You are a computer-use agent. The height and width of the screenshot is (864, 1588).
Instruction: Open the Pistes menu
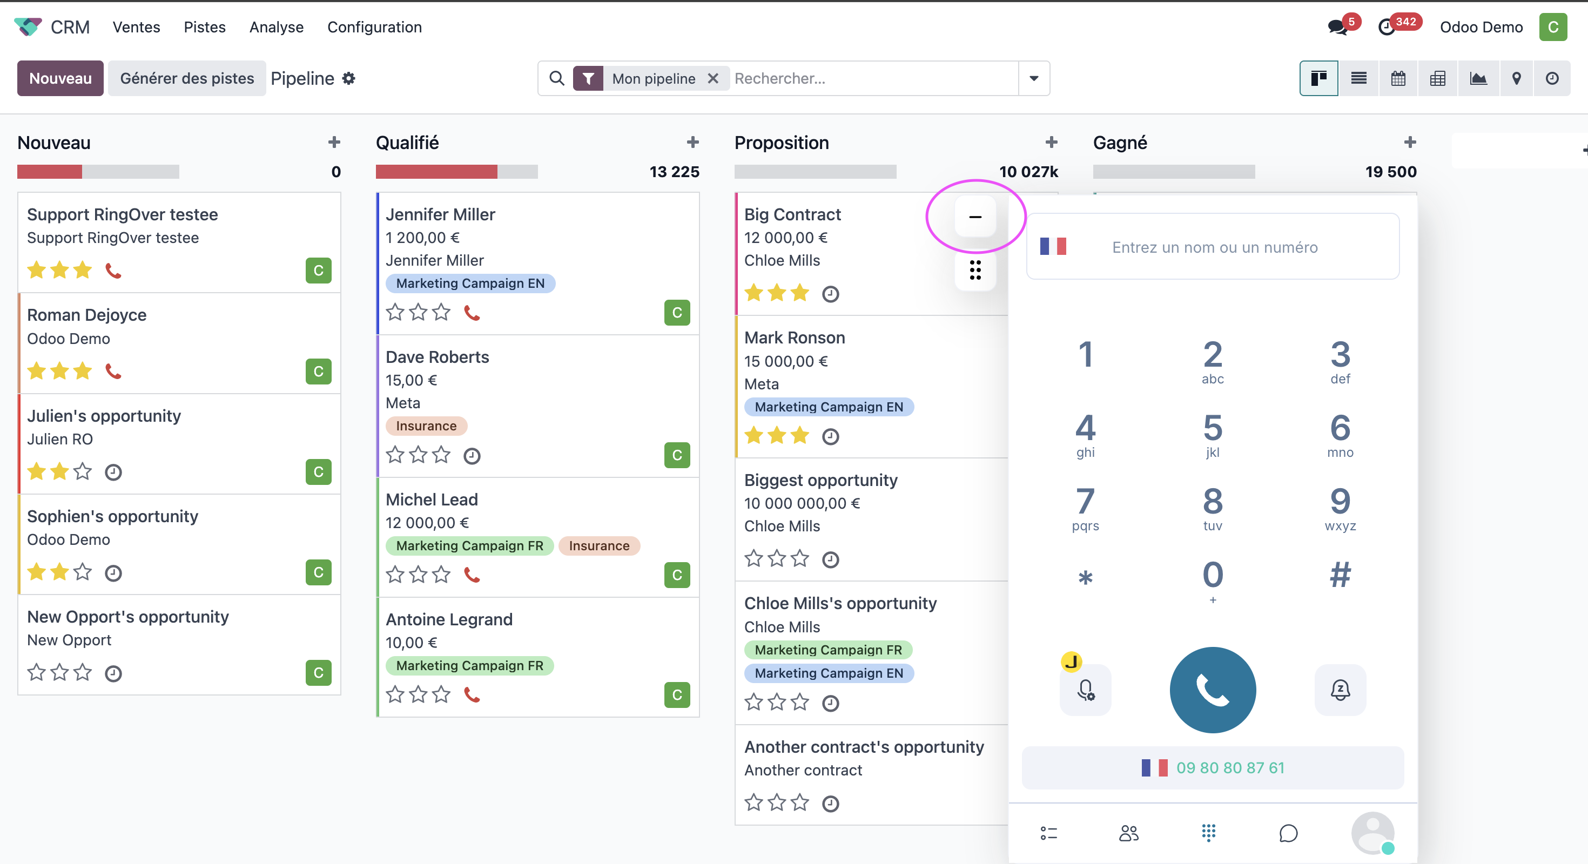coord(205,27)
